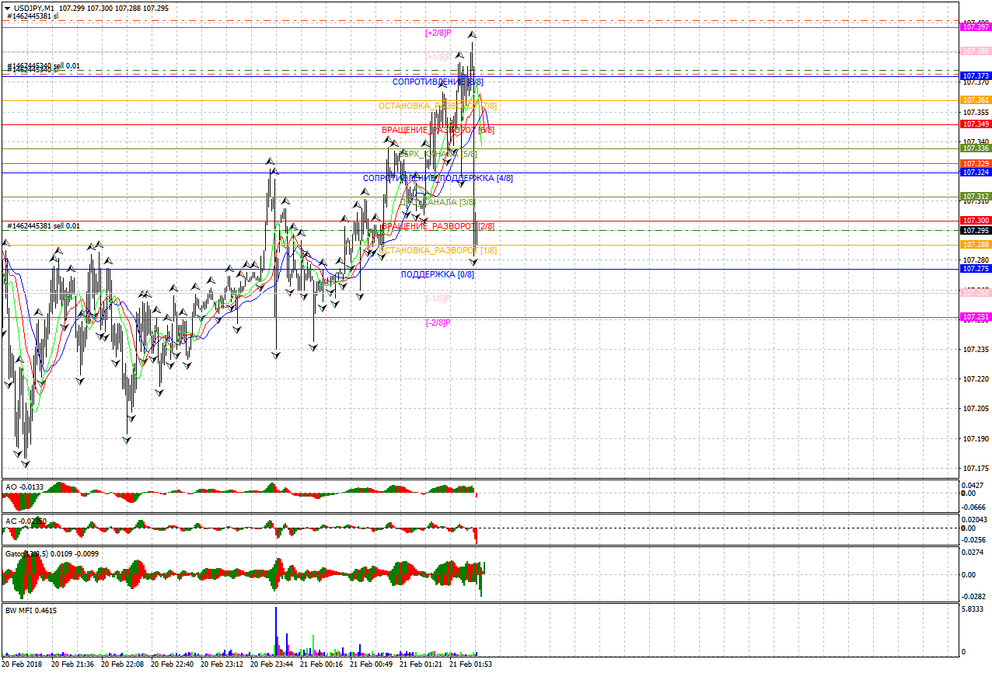Viewport: 992px width, 673px height.
Task: Click the ПОДДЕРЖКА [0/8] level label
Action: coord(438,274)
